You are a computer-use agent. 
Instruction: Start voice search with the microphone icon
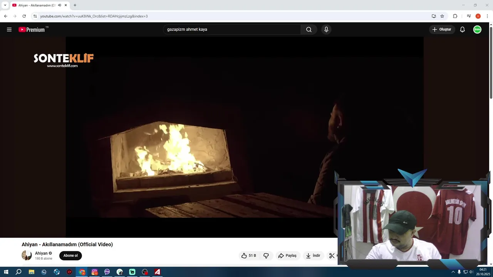(x=326, y=30)
